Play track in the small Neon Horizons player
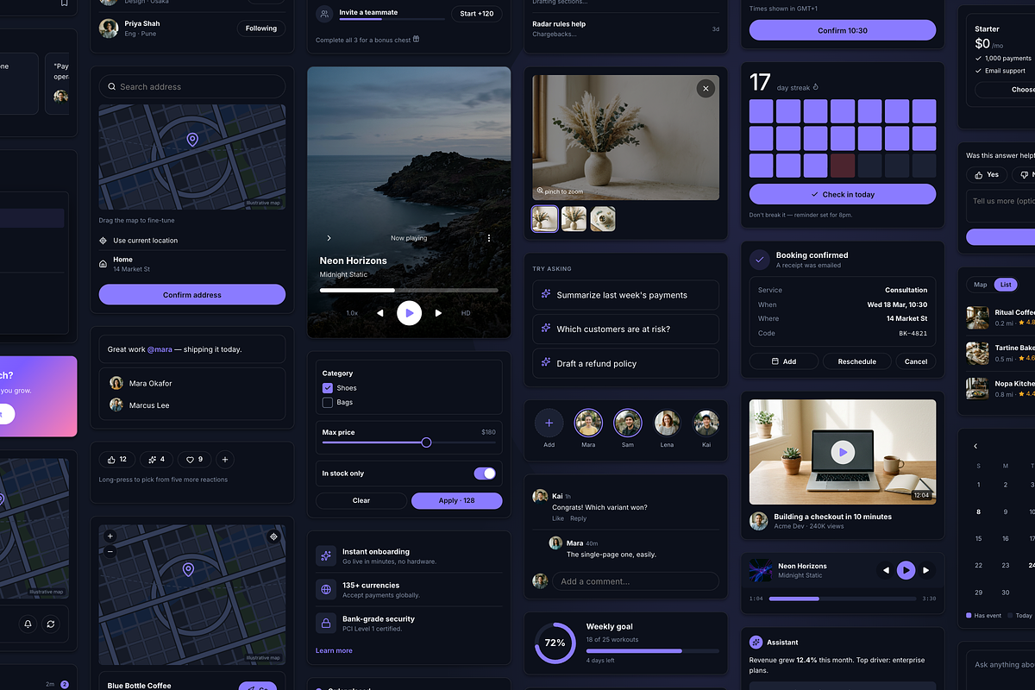Screen dimensions: 1035x690 point(906,570)
